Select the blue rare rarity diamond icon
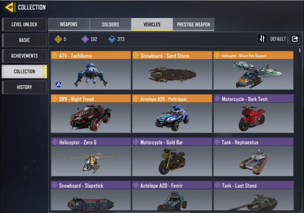 click(x=112, y=39)
